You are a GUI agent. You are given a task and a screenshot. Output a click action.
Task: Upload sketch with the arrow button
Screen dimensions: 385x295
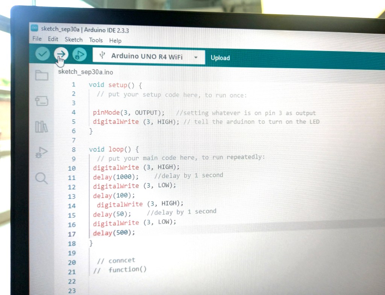61,54
